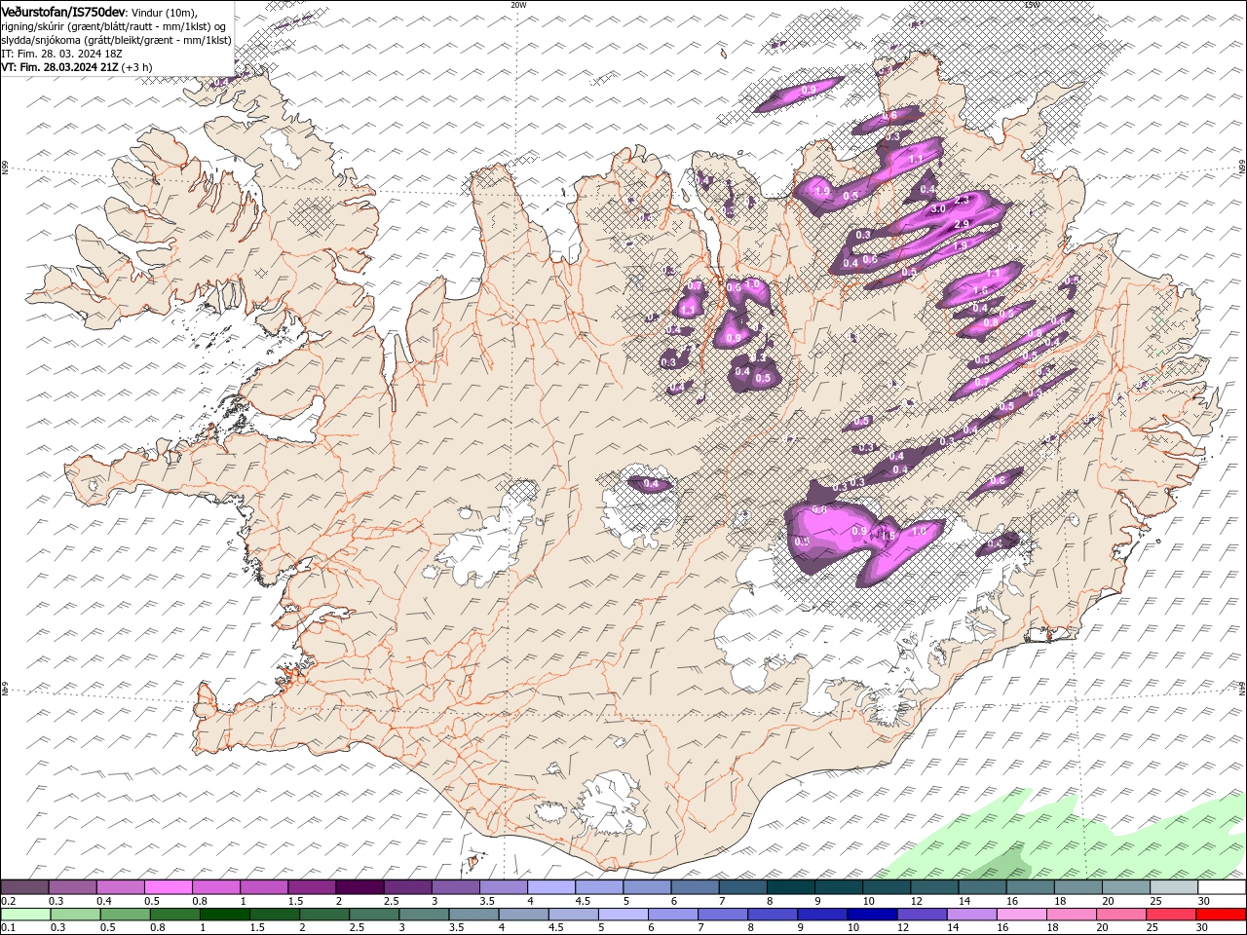The image size is (1247, 935).
Task: Click the 20W longitude label
Action: point(518,5)
